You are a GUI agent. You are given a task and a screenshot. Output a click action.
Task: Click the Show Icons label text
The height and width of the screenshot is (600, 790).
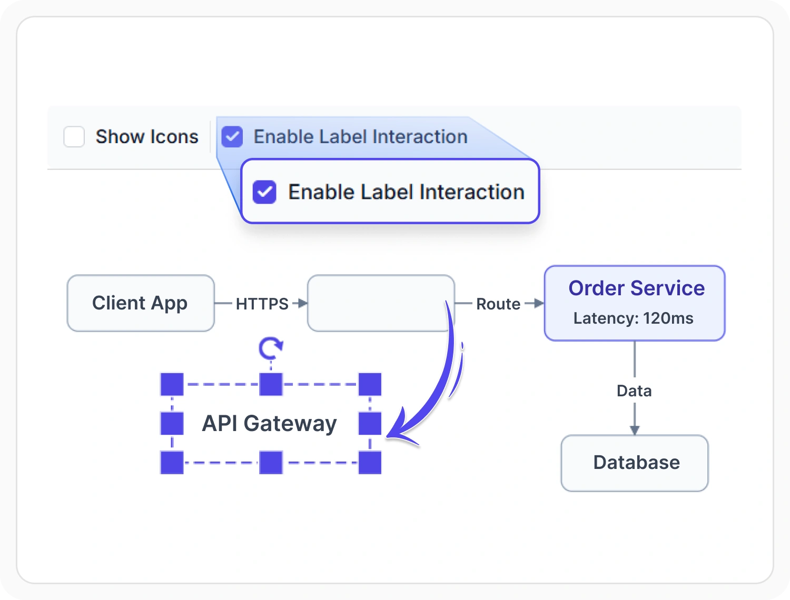pos(147,137)
